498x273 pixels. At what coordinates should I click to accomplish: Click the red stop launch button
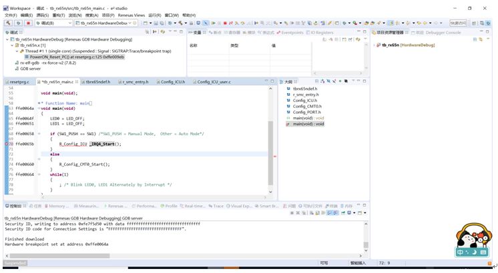(28, 23)
